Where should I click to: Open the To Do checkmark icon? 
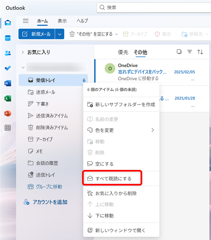tap(8, 68)
